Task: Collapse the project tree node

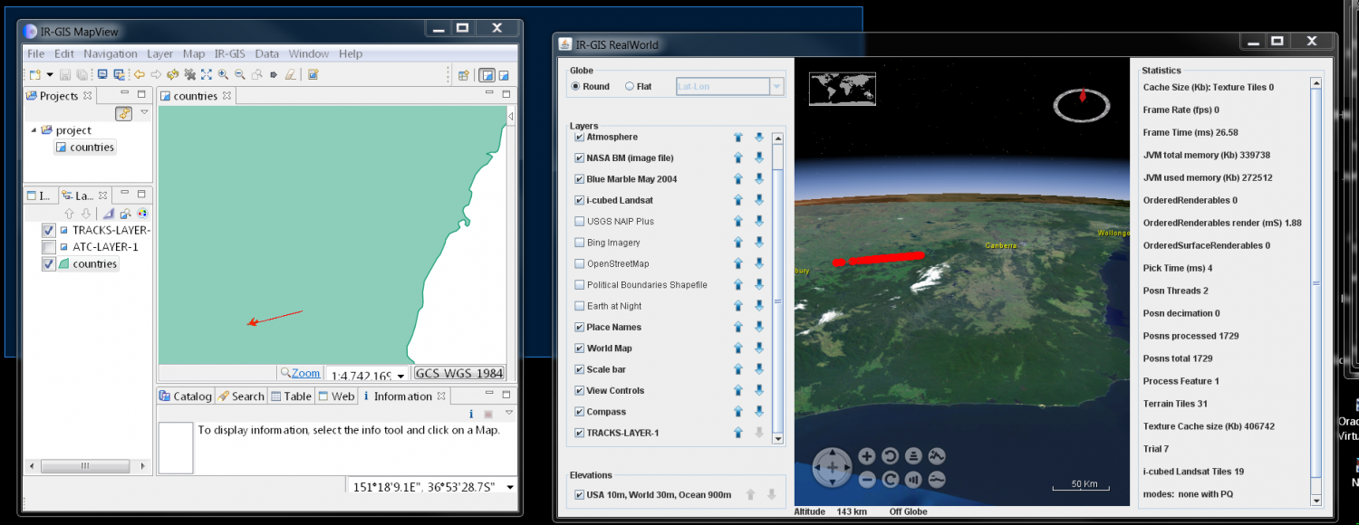Action: tap(34, 130)
